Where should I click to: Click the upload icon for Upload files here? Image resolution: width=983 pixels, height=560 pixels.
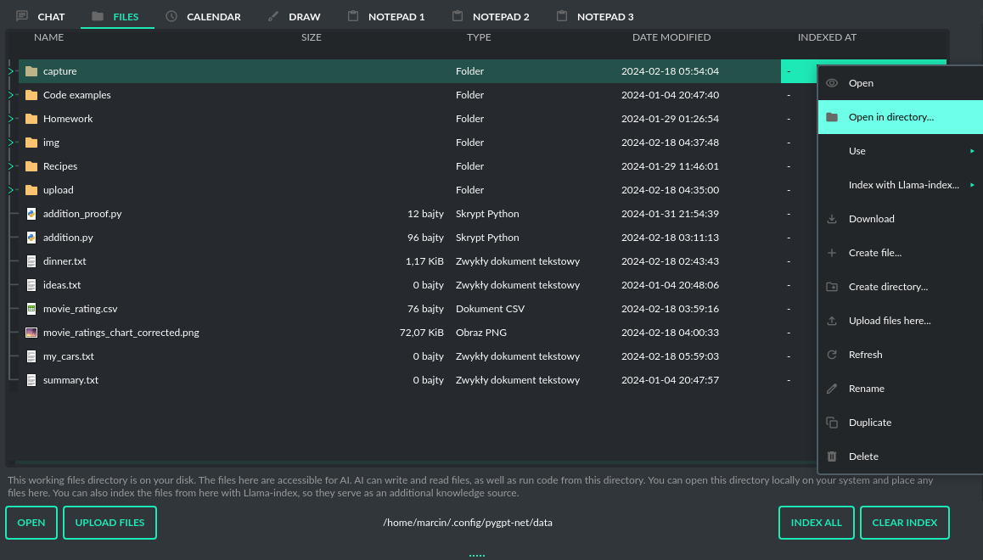(832, 321)
